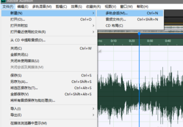Open the 多轨混音(M) menu
This screenshot has width=183, height=127.
42,6
